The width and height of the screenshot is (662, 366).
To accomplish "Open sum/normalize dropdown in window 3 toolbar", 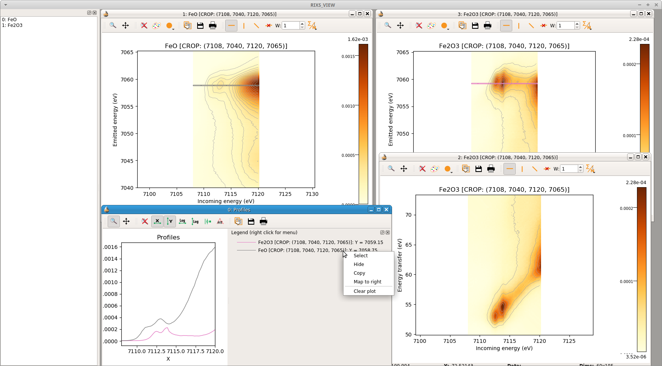I will click(587, 26).
